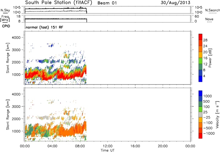Screen dimensions: 220x152
Task: Click the '-1000' tick on the velocity colorbar
Action: point(209,133)
